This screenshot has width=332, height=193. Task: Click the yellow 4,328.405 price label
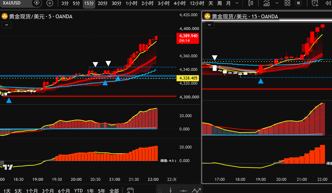[x=188, y=78]
